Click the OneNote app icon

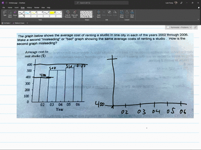click(3, 3)
